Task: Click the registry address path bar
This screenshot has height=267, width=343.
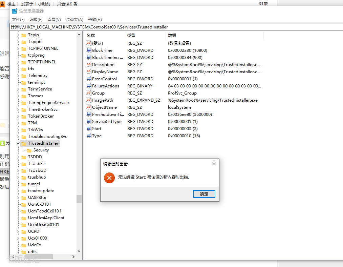Action: point(176,27)
